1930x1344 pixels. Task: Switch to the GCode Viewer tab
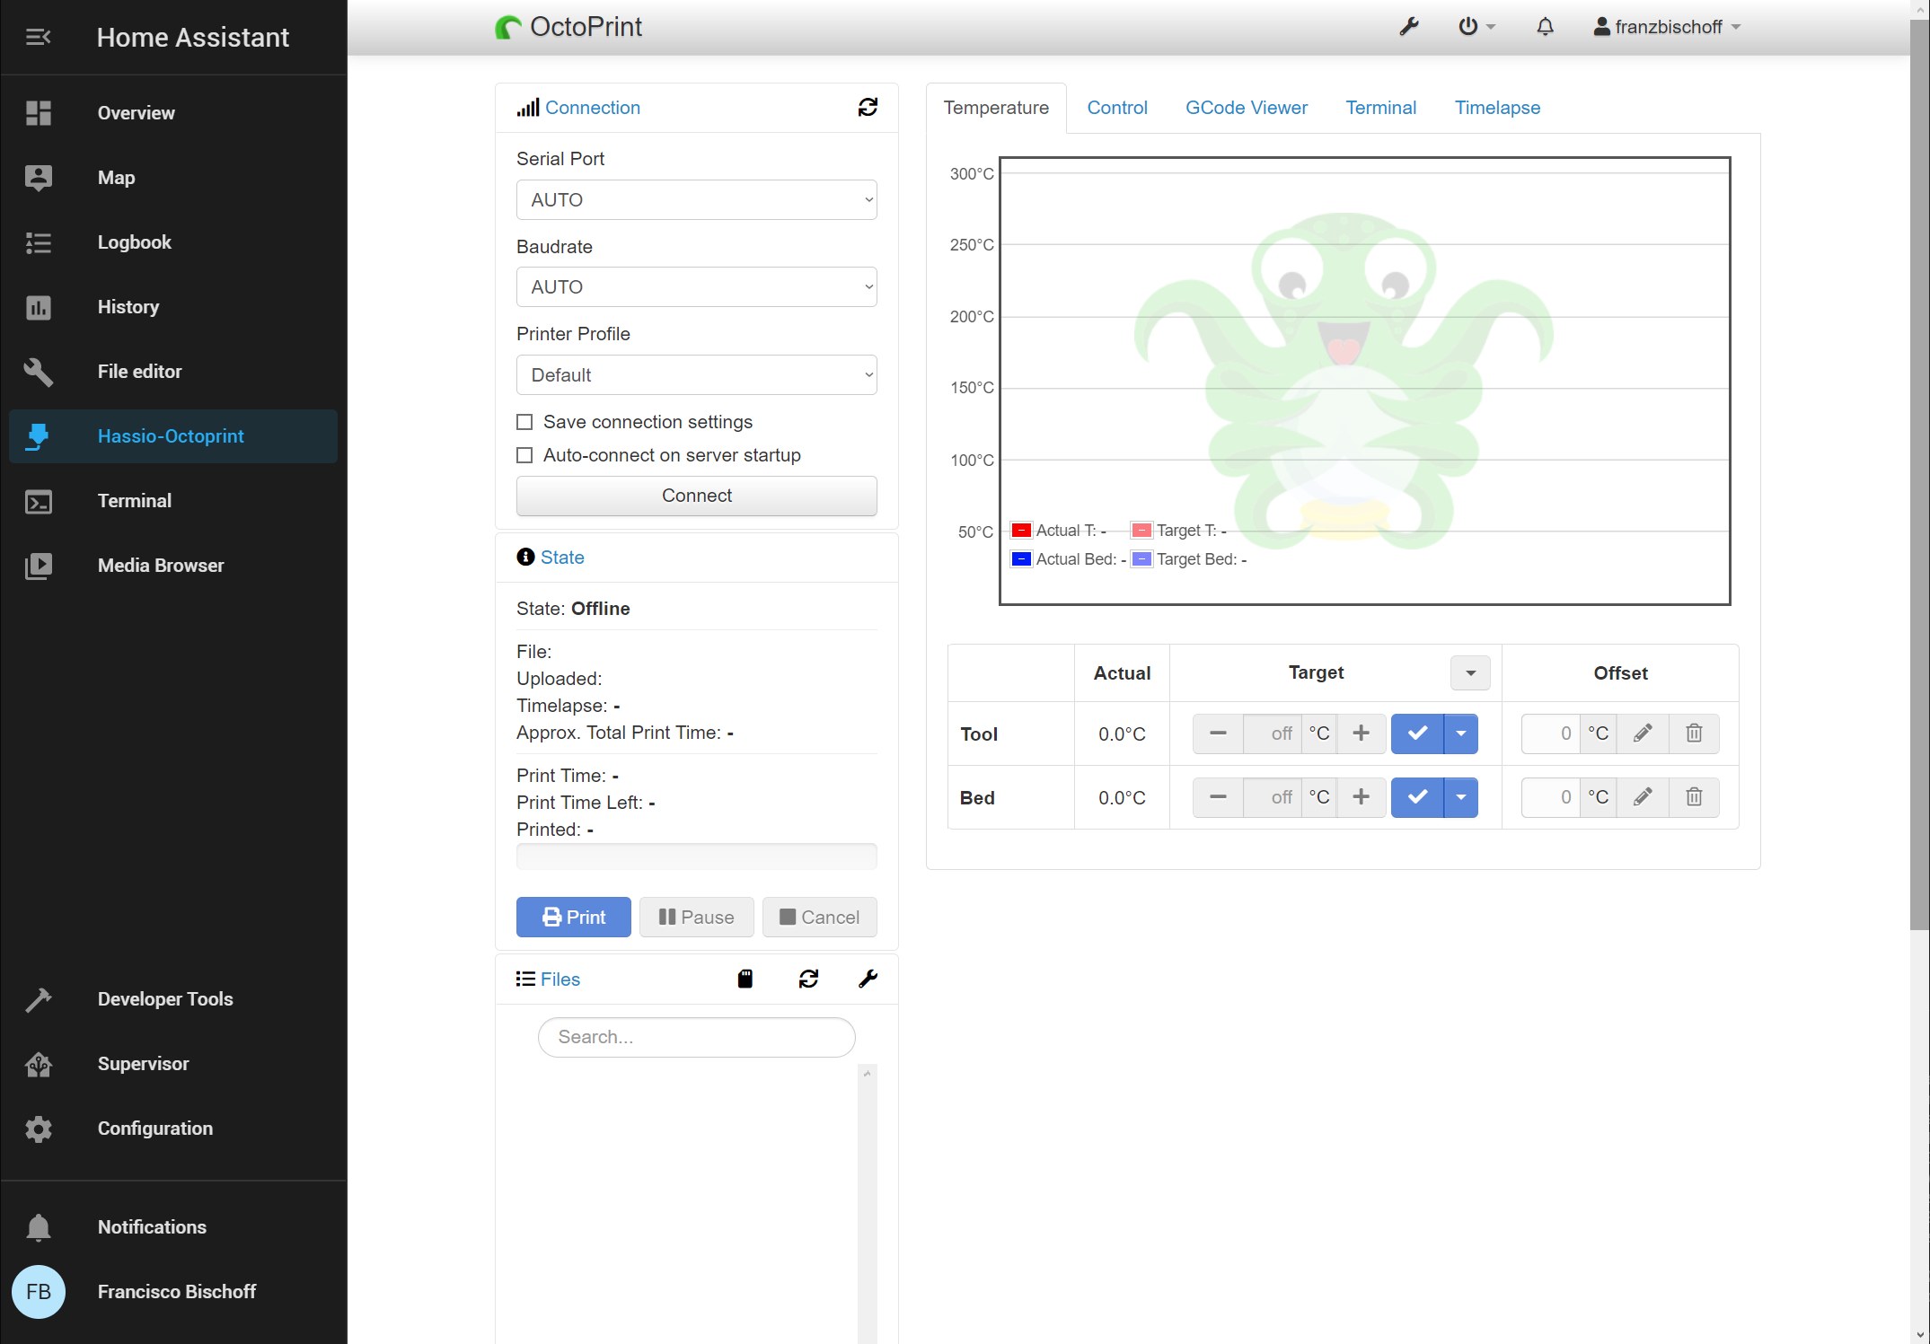(x=1246, y=108)
